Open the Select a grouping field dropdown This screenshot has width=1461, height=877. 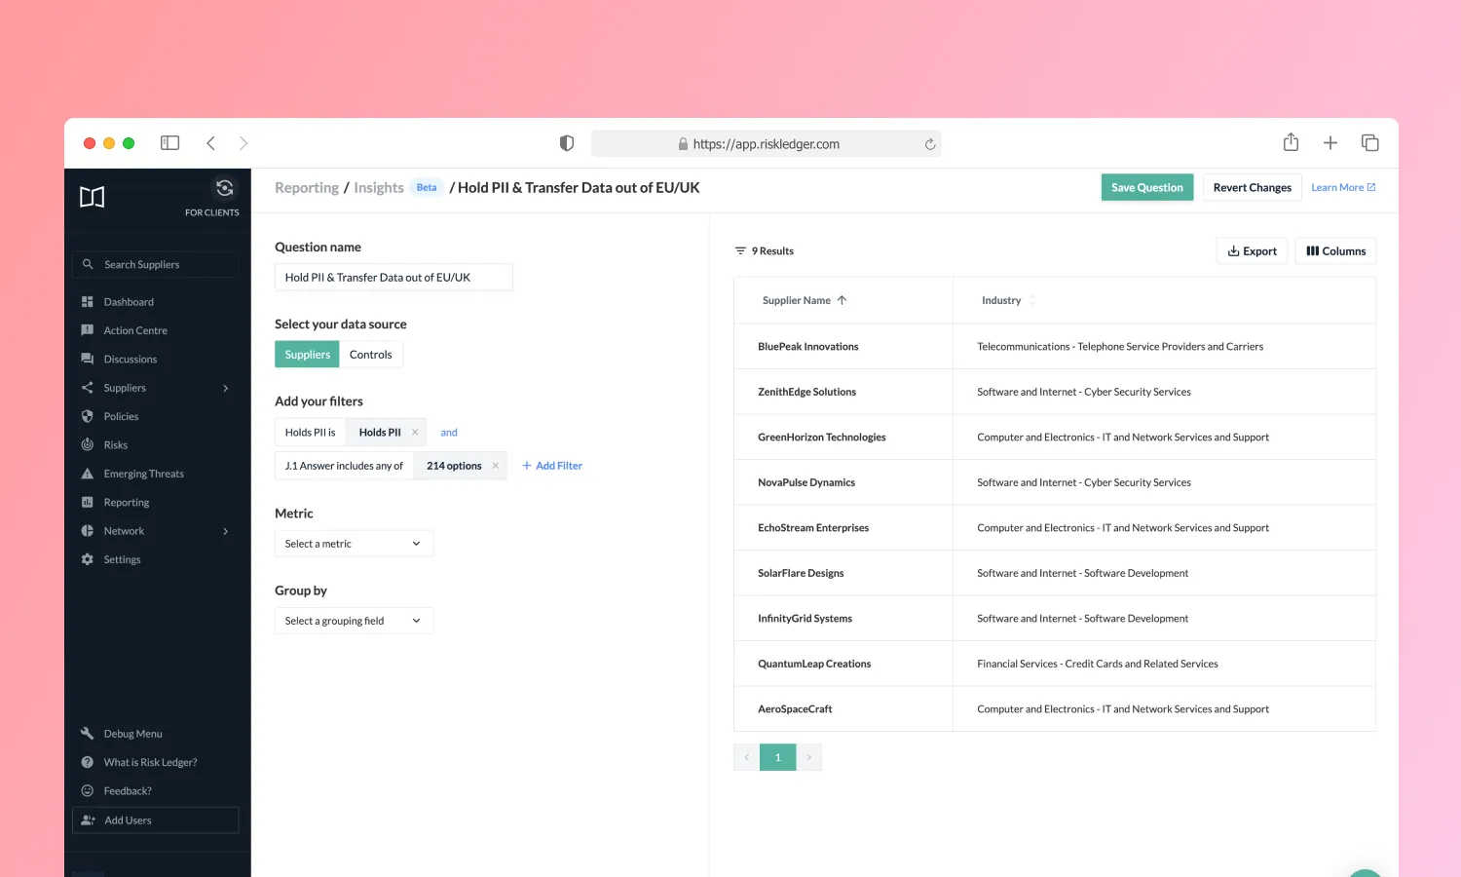point(354,620)
